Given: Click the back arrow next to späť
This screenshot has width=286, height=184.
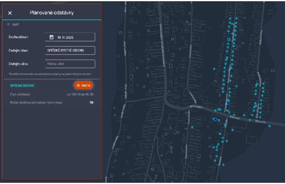Looking at the screenshot, I should [x=8, y=24].
